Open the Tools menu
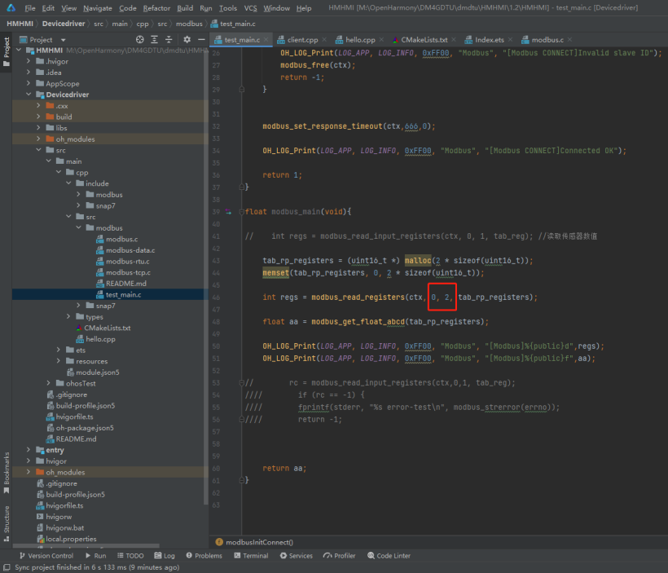The width and height of the screenshot is (668, 573). click(x=228, y=8)
